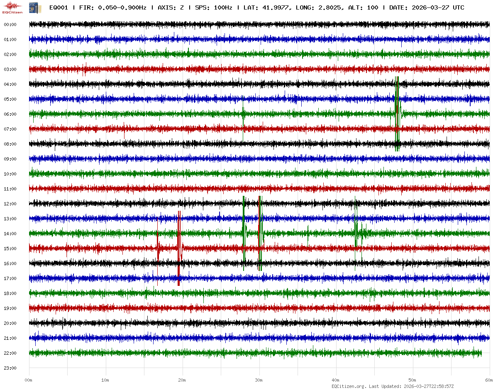Click the 23:00 hour row label
This screenshot has width=498, height=390.
pos(10,368)
